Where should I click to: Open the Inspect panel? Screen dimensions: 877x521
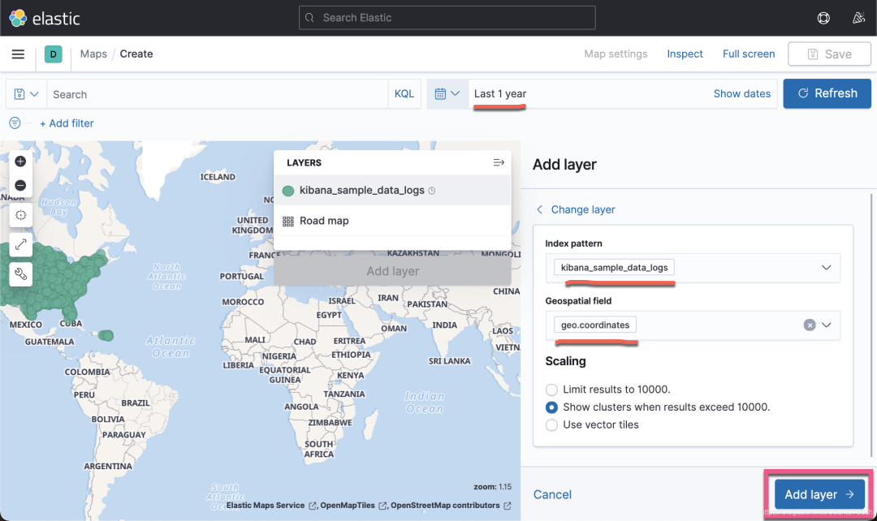tap(685, 54)
